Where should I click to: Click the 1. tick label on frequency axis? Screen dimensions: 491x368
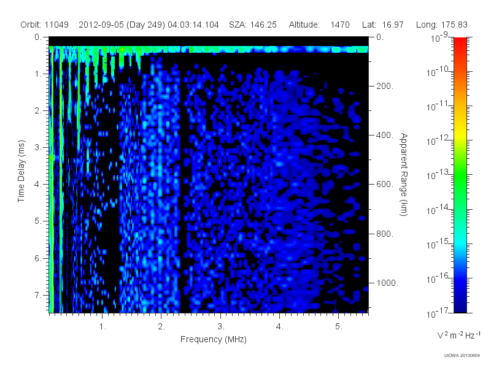[x=102, y=327]
